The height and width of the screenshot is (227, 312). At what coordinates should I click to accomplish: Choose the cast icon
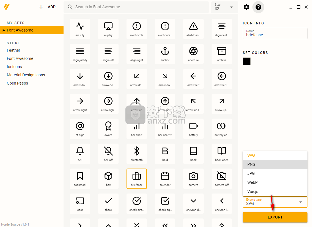pos(80,204)
